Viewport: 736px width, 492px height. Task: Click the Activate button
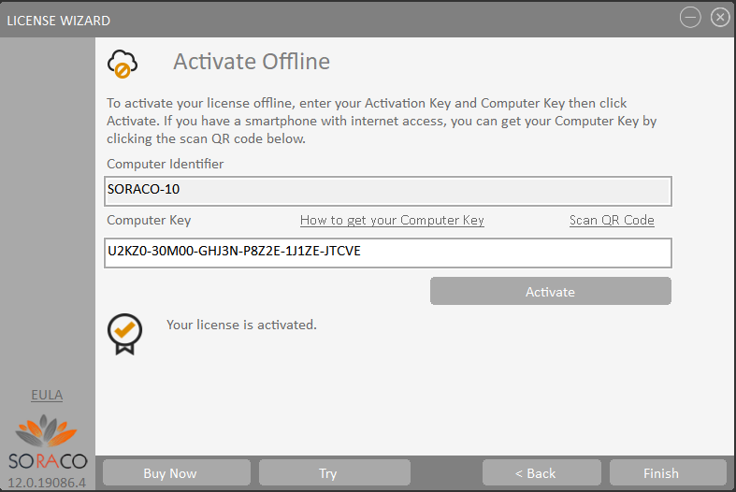coord(551,292)
